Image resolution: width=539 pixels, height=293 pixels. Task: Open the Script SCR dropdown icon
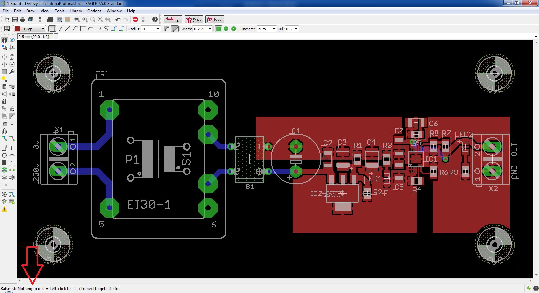click(x=60, y=20)
